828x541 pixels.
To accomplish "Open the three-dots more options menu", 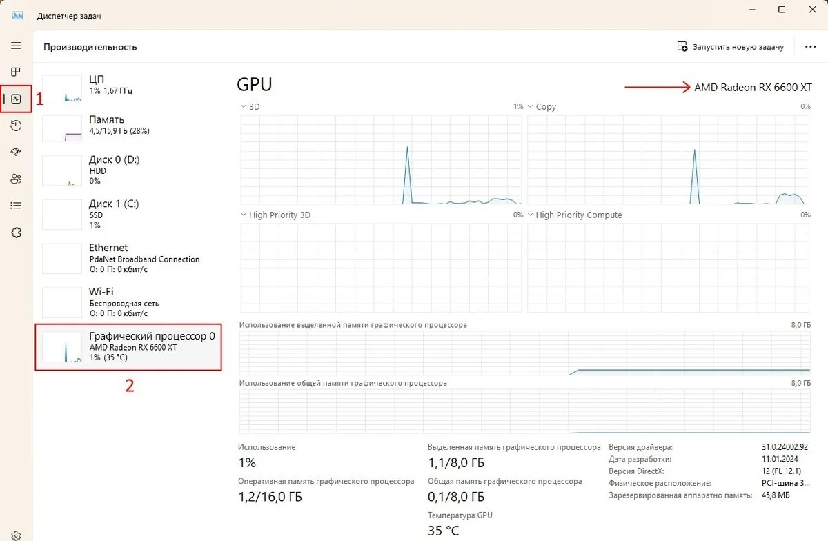I will tap(811, 47).
